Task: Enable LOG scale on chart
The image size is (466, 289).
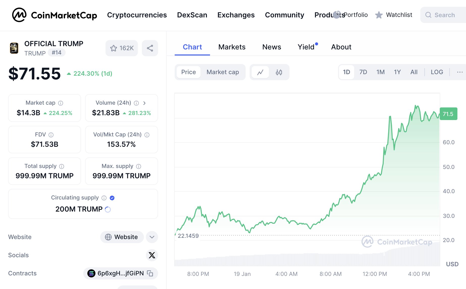Action: (x=437, y=72)
